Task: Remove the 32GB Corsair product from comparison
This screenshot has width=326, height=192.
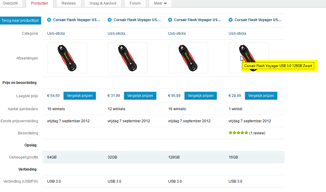Action: [109, 20]
